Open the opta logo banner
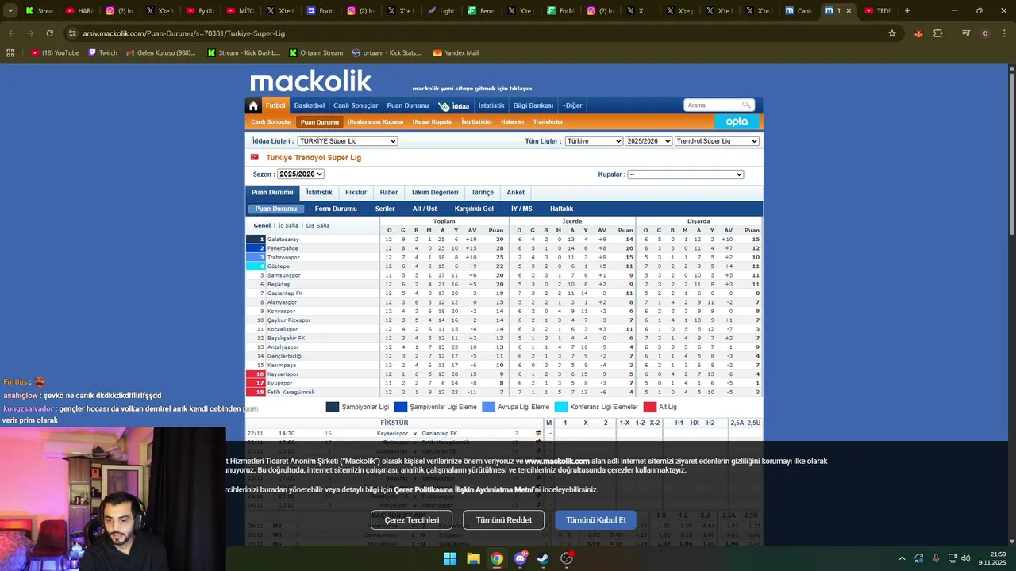 (737, 121)
